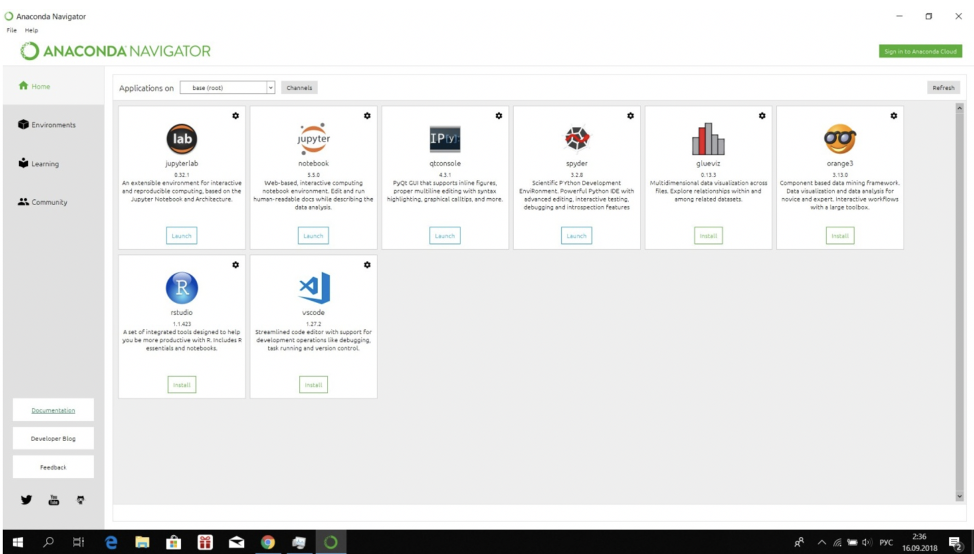Switch input language via РУС indicator
This screenshot has width=974, height=554.
(x=886, y=542)
